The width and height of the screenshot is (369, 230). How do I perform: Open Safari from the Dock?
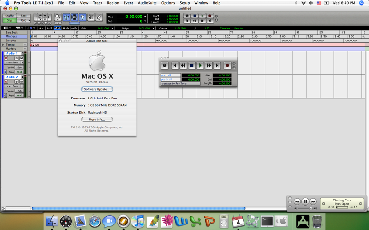[x=95, y=221]
